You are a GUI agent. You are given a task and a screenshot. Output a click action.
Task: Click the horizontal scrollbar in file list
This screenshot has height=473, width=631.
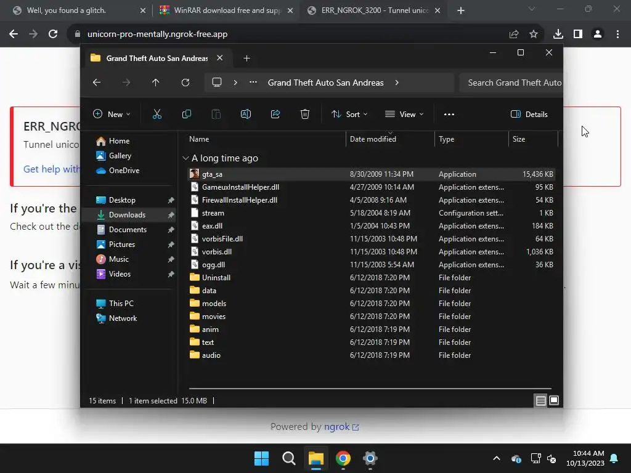coord(370,389)
